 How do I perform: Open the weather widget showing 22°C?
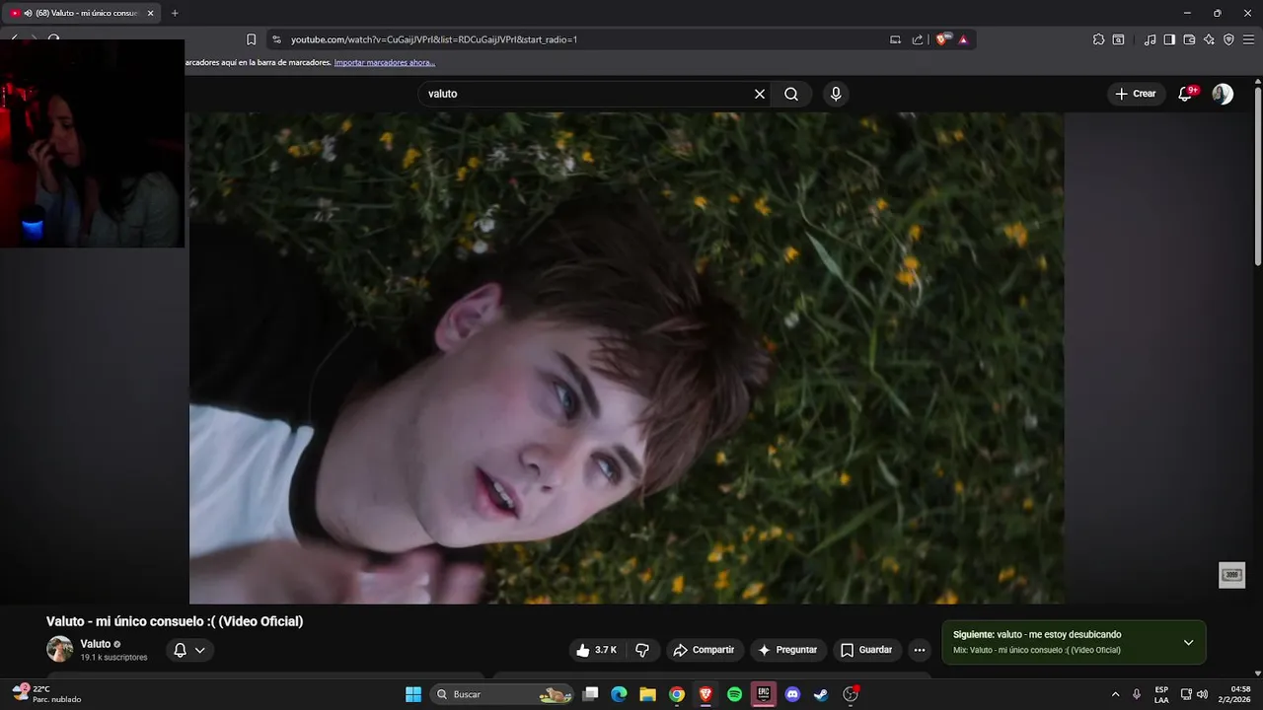(45, 694)
